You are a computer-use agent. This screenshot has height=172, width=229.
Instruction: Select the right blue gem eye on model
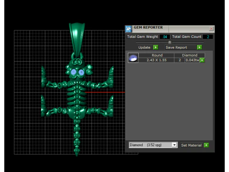tap(81, 72)
